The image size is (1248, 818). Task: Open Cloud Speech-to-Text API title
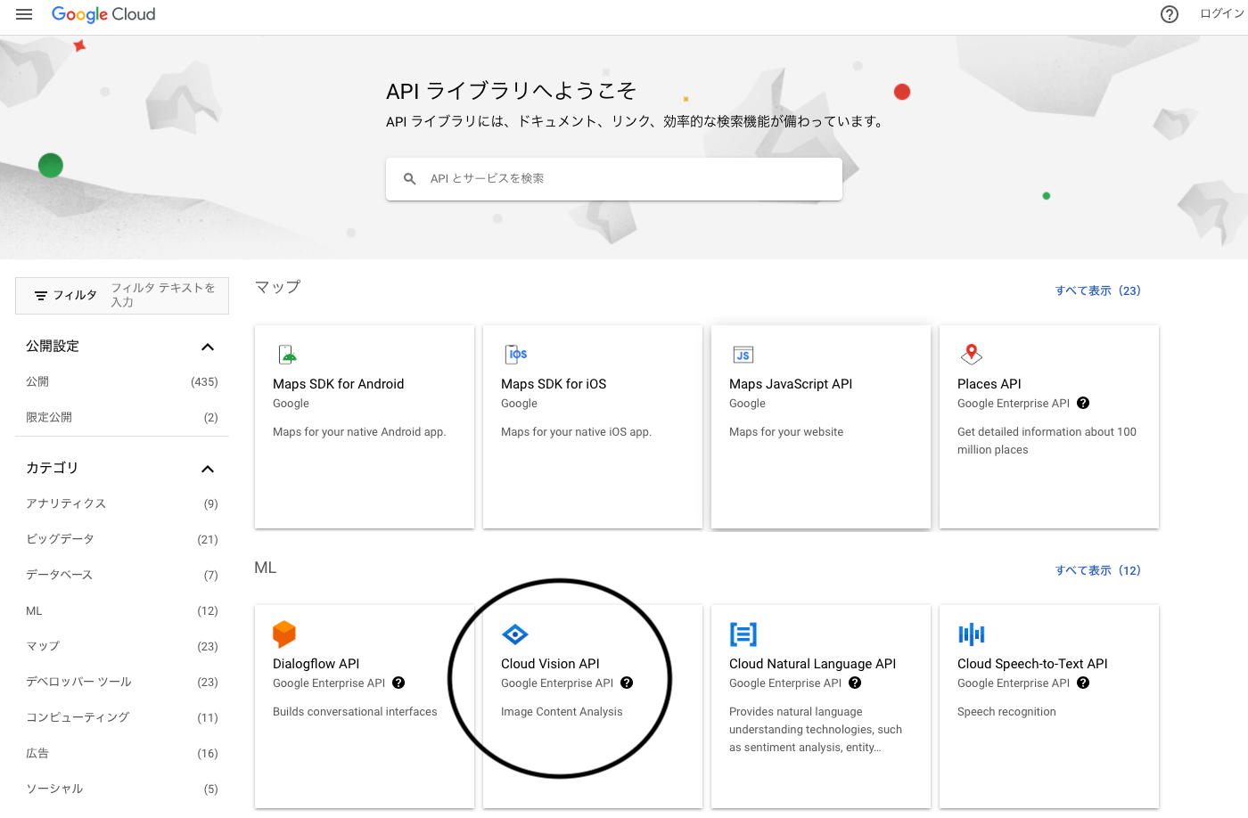[x=1032, y=664]
